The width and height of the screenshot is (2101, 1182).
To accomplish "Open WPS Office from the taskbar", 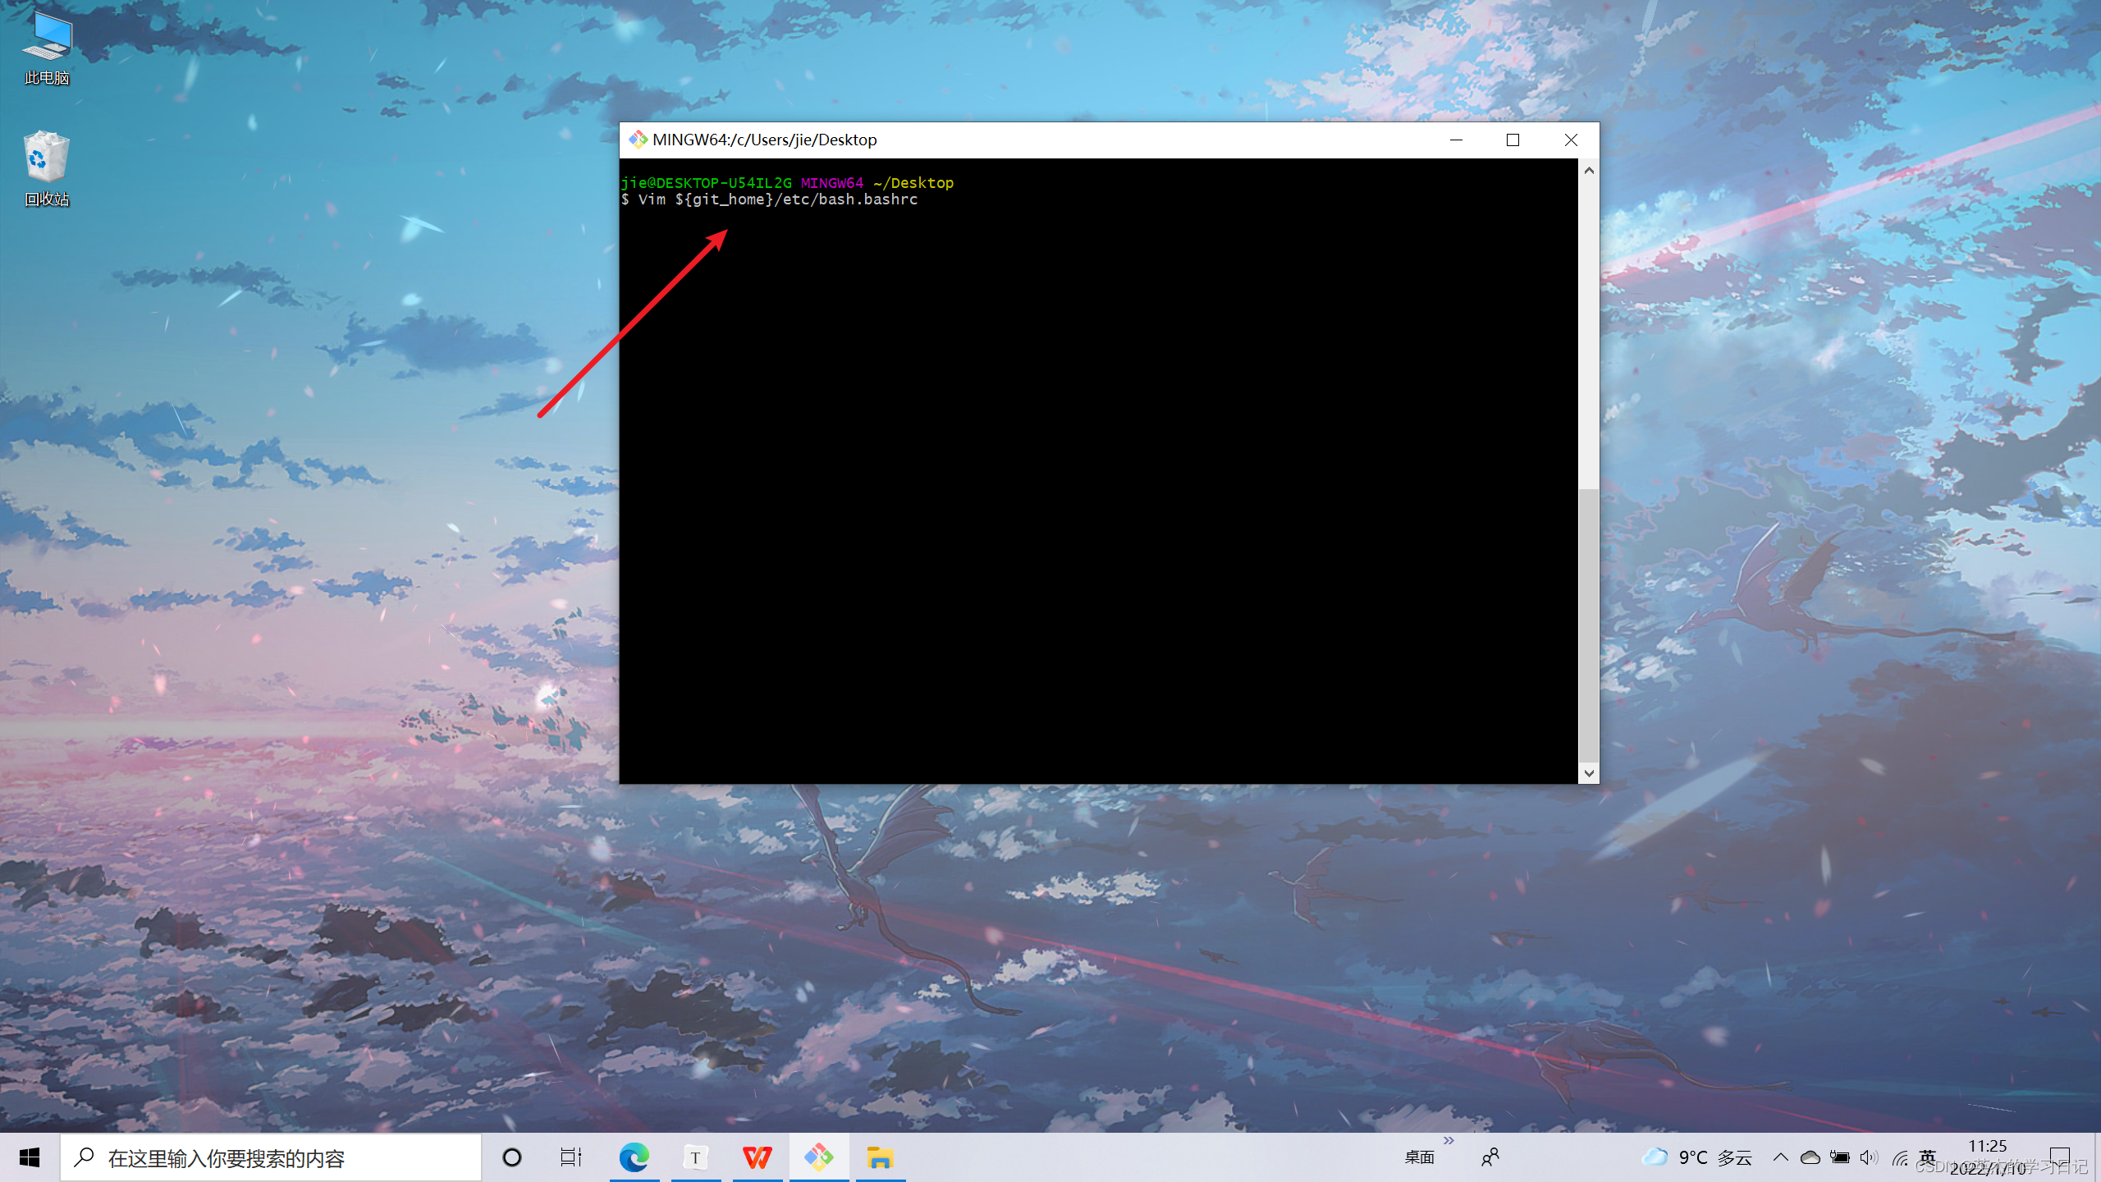I will point(757,1157).
